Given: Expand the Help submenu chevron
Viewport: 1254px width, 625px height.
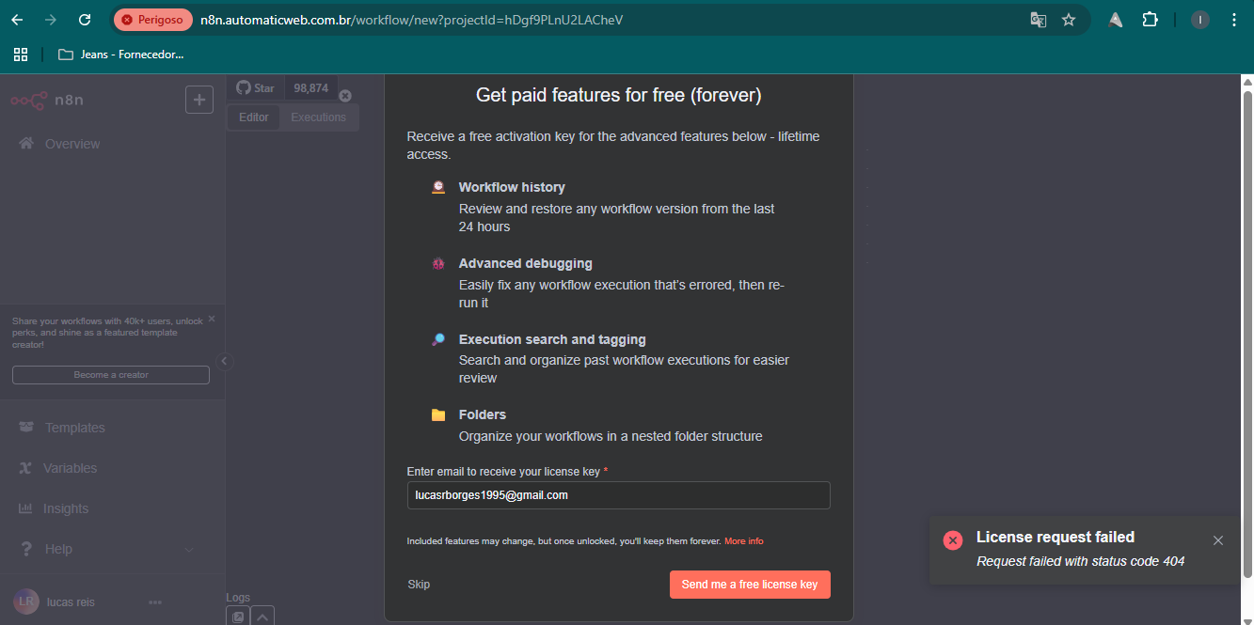Looking at the screenshot, I should [x=189, y=550].
